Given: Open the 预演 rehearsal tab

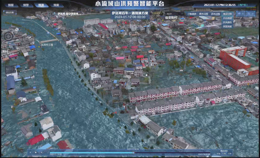Looking at the screenshot, I should [41, 5].
